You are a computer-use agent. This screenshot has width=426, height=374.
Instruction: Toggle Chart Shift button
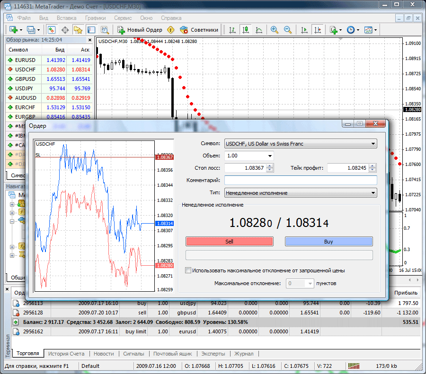318,30
